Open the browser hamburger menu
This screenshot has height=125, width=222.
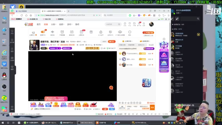pos(168,15)
